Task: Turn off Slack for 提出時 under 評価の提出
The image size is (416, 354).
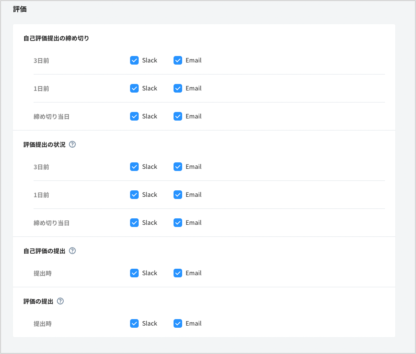Action: click(x=134, y=323)
